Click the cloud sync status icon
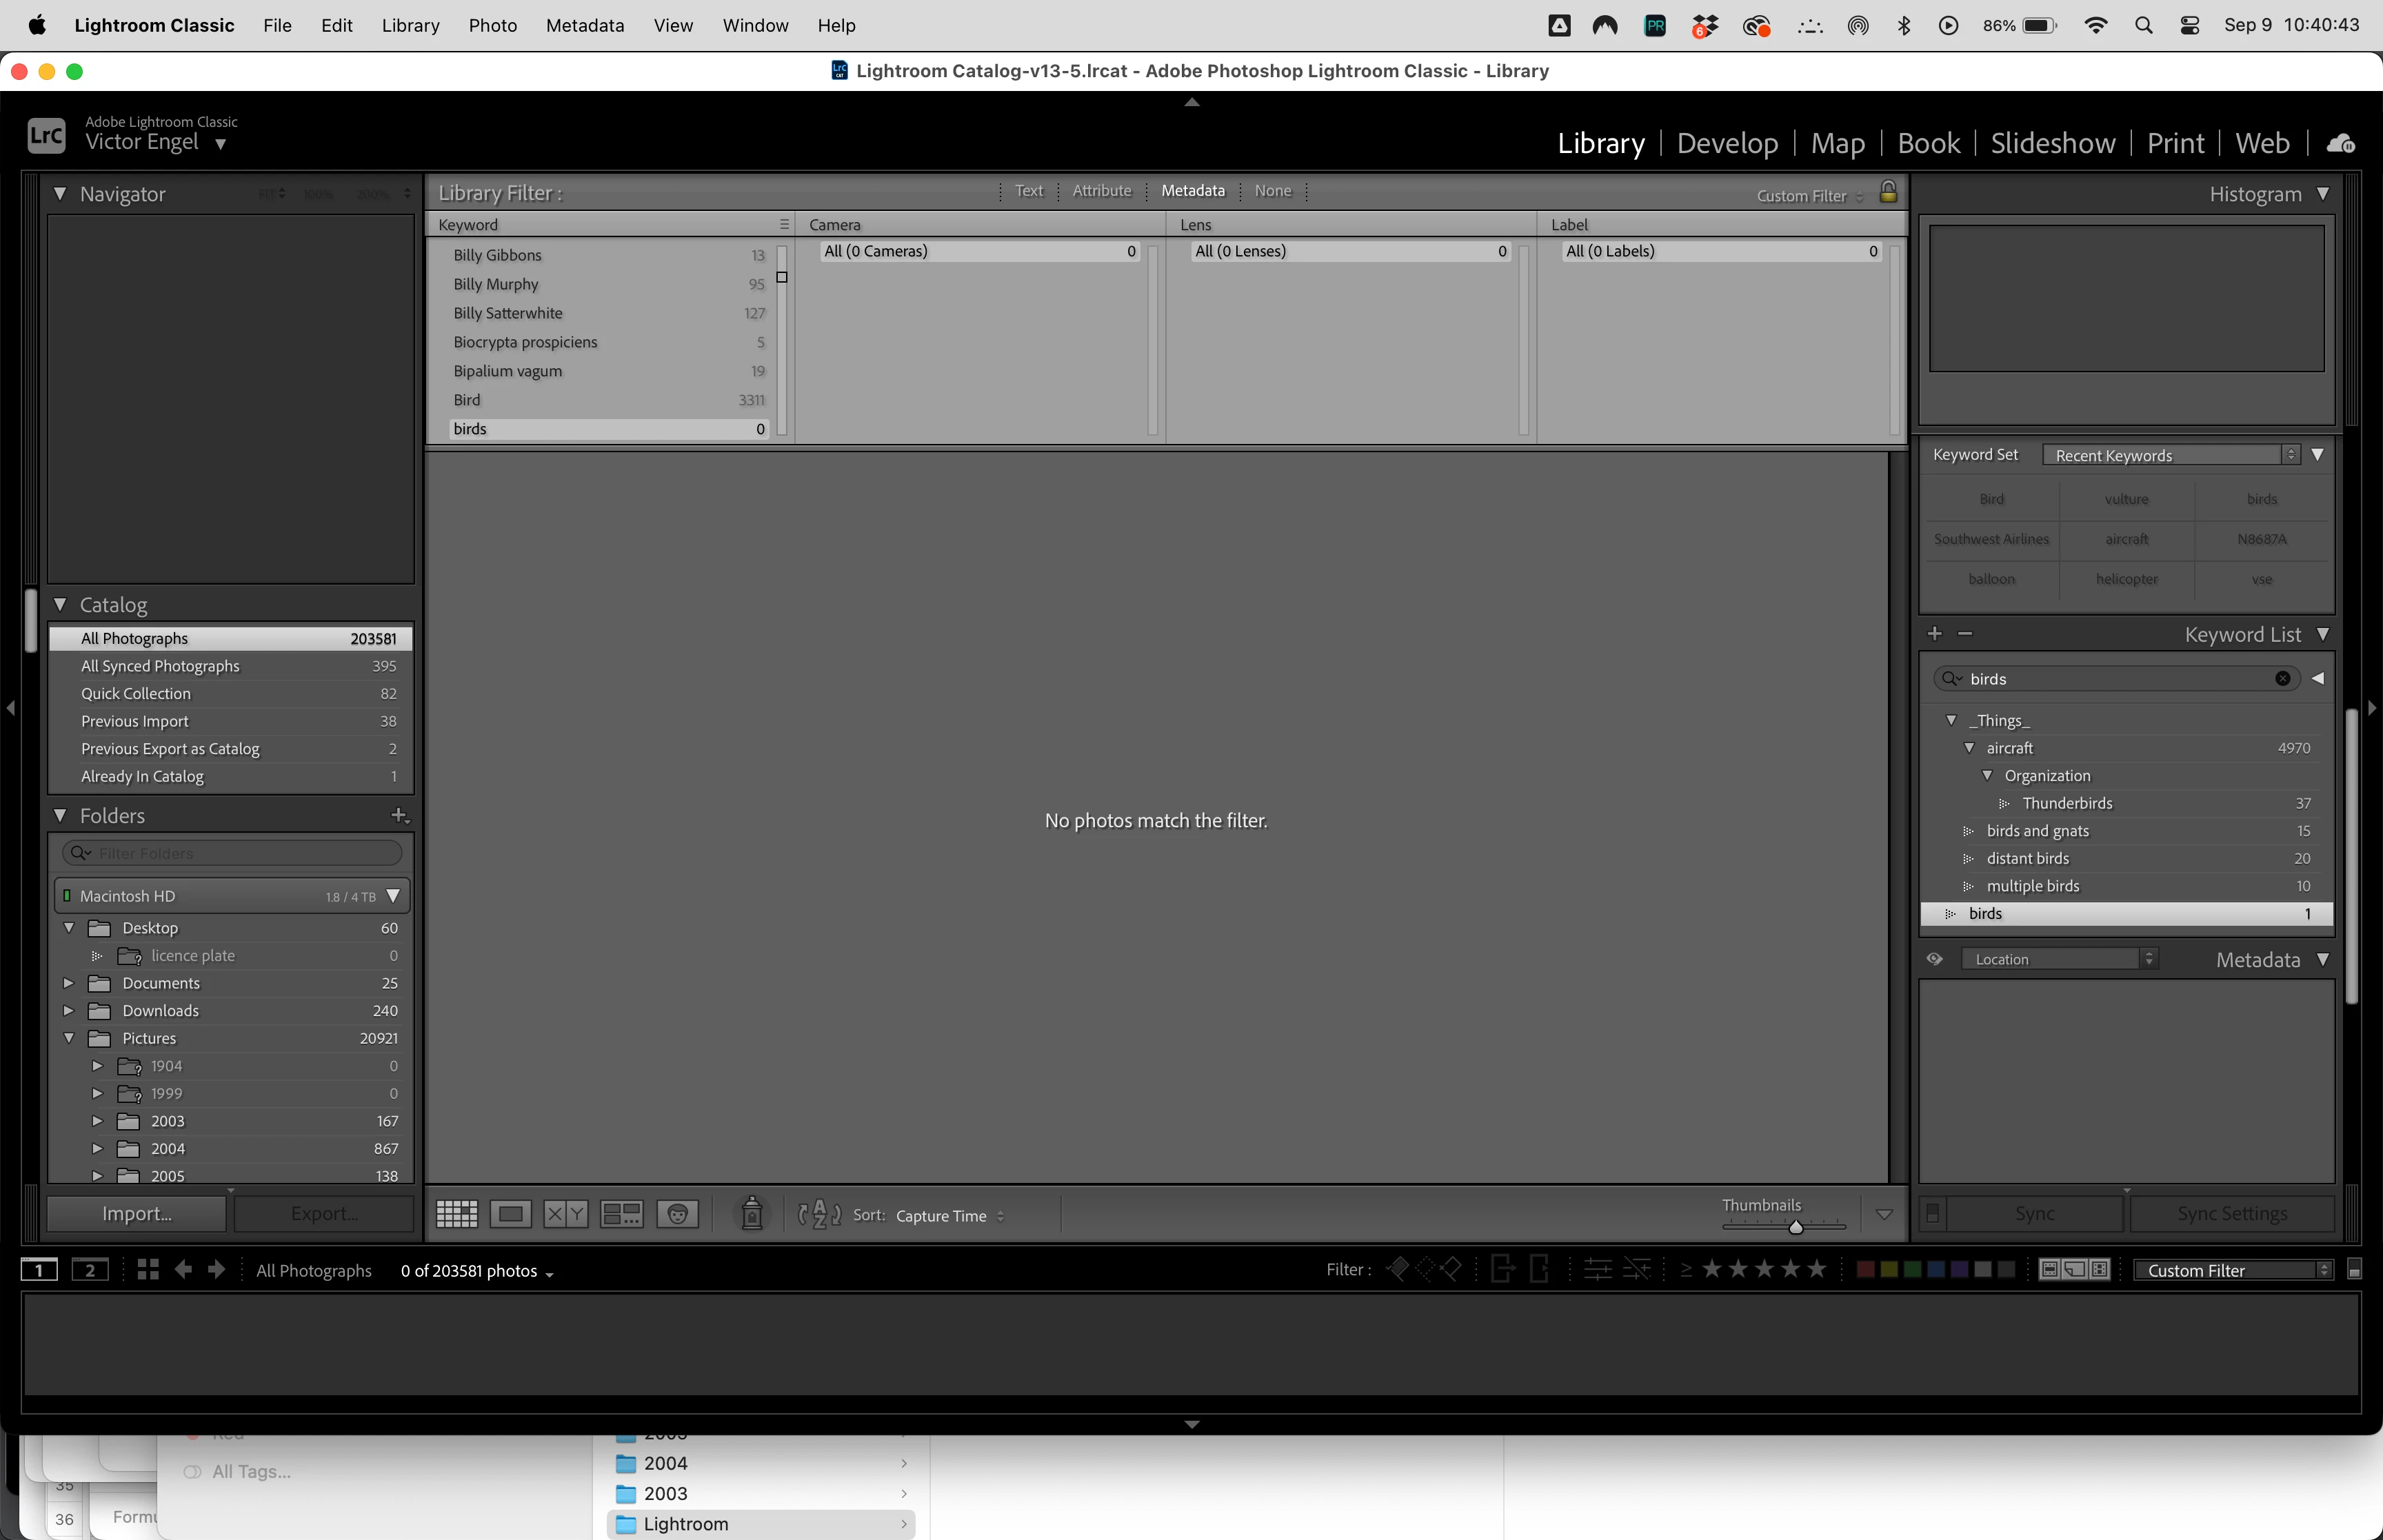Image resolution: width=2383 pixels, height=1540 pixels. pos(2340,144)
